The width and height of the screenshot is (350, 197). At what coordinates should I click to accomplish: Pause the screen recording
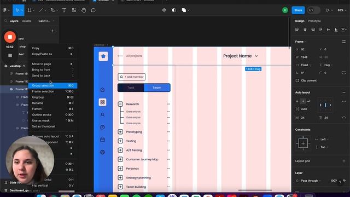[x=10, y=55]
